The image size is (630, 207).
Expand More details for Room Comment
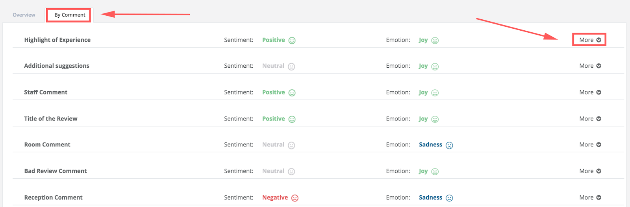590,144
